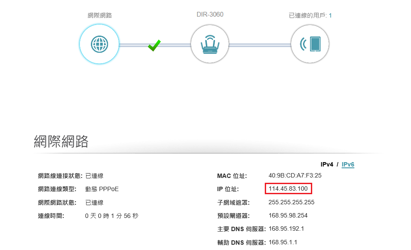Click the 網路線連接狀態 status value 已連線
Viewport: 411px width, 250px height.
click(94, 176)
